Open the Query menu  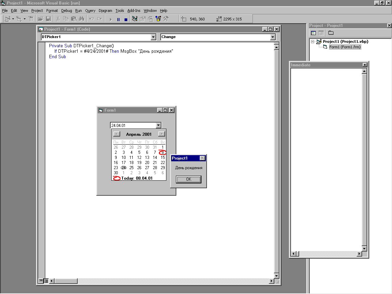point(90,11)
